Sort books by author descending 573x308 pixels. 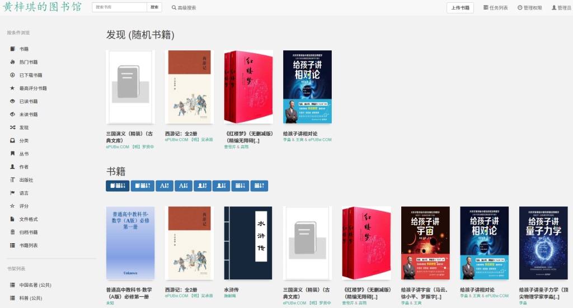(x=222, y=186)
